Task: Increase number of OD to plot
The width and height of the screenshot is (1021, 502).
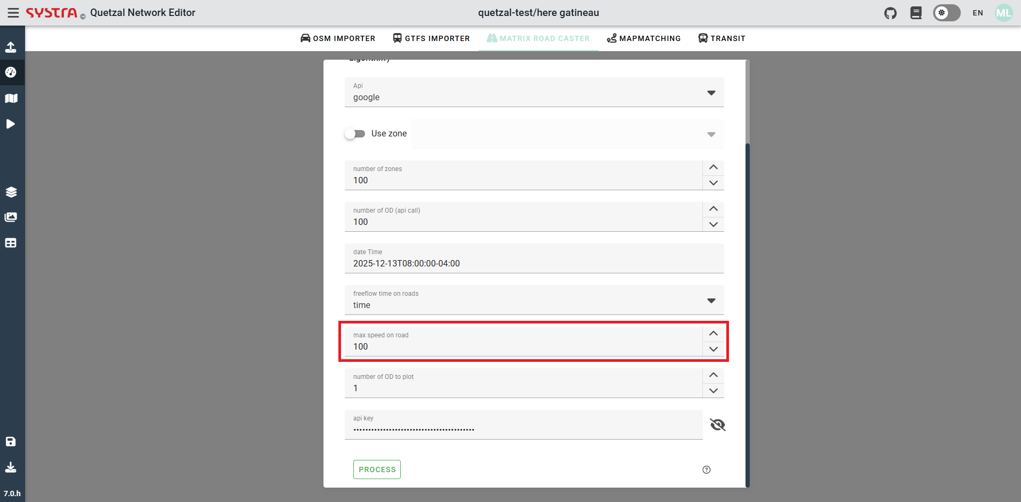Action: [714, 375]
